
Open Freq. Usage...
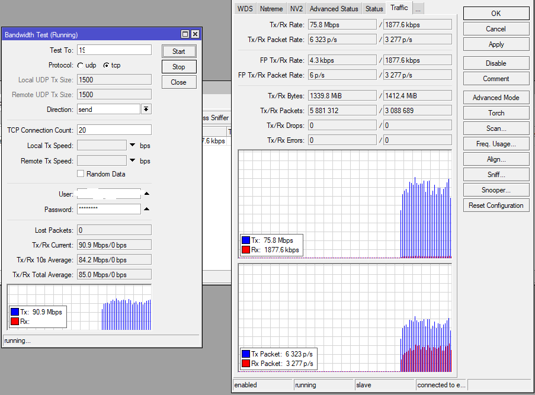[x=496, y=144]
